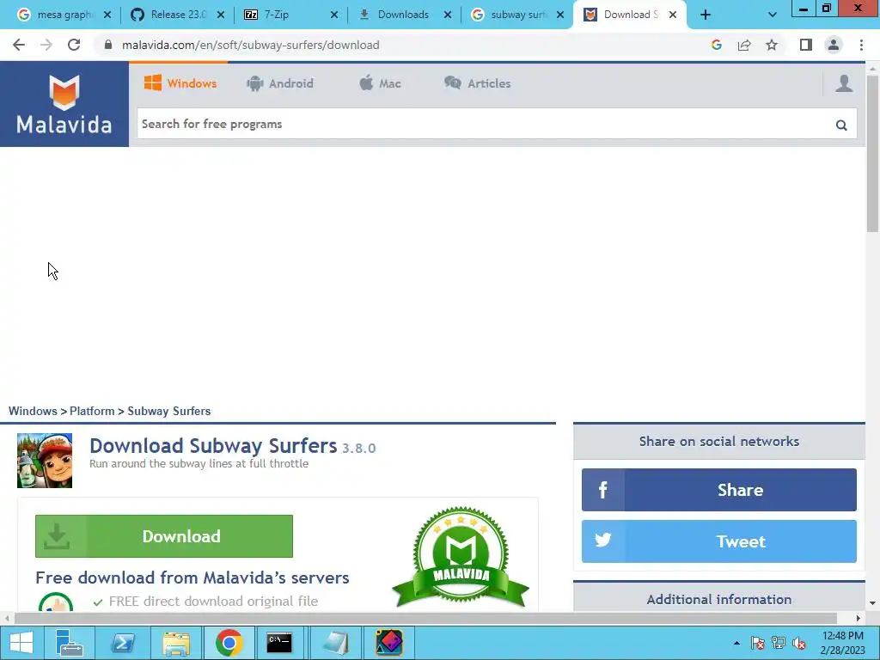This screenshot has width=880, height=660.
Task: View the site lock icon info
Action: coord(108,45)
